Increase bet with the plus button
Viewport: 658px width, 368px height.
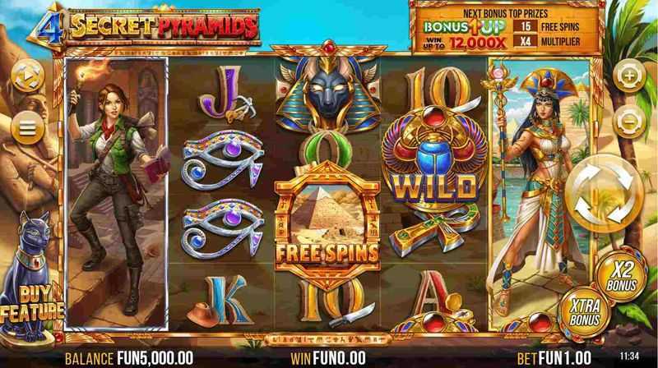[x=629, y=76]
